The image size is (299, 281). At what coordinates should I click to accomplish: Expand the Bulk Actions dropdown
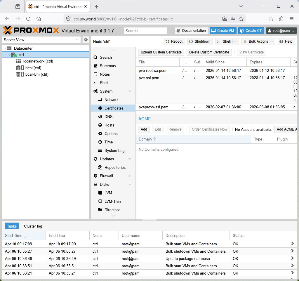258,41
